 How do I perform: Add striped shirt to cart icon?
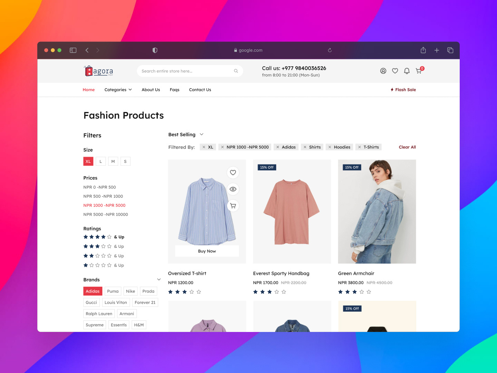(x=233, y=206)
